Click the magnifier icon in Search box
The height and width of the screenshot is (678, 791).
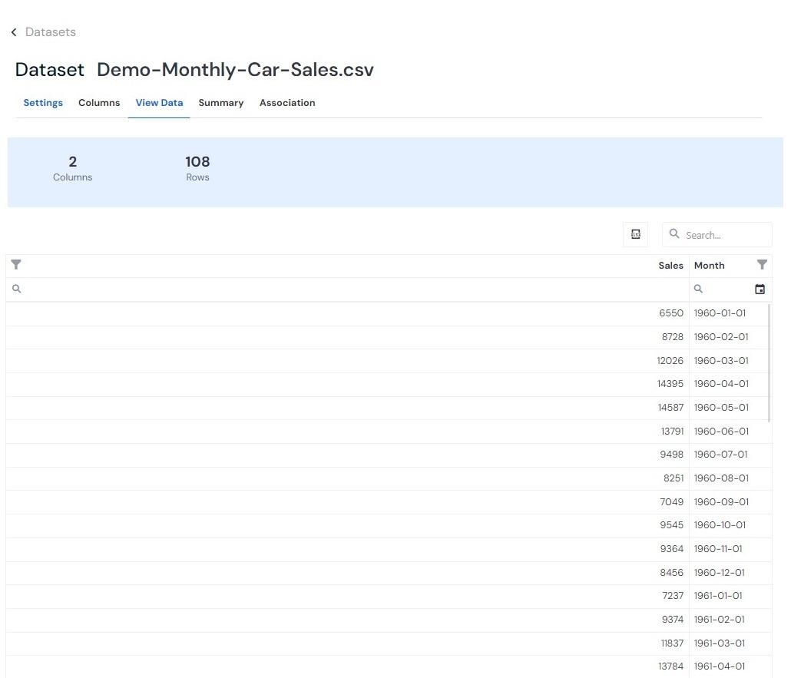tap(674, 233)
